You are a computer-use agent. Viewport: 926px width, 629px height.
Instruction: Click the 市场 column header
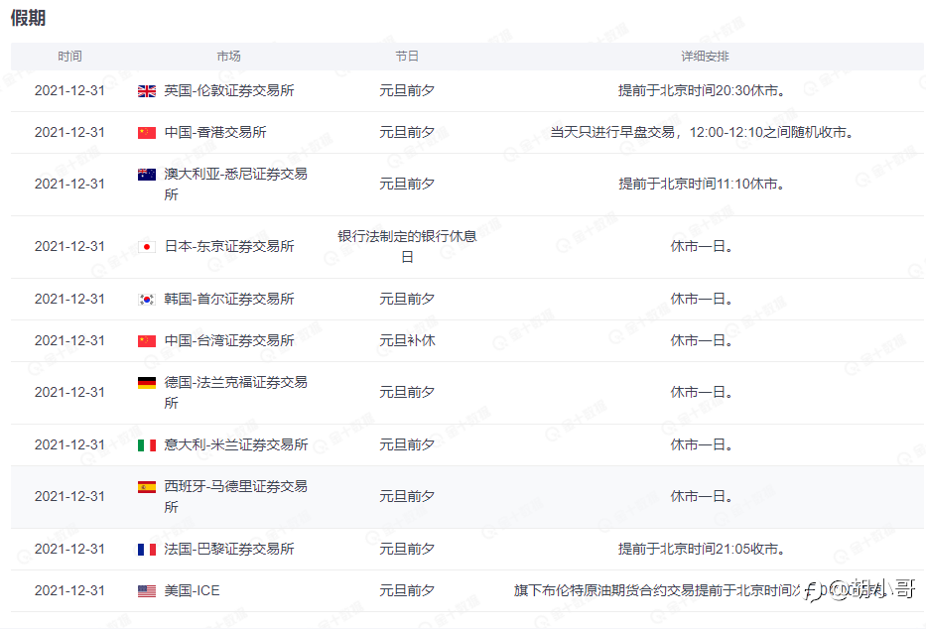pos(228,57)
